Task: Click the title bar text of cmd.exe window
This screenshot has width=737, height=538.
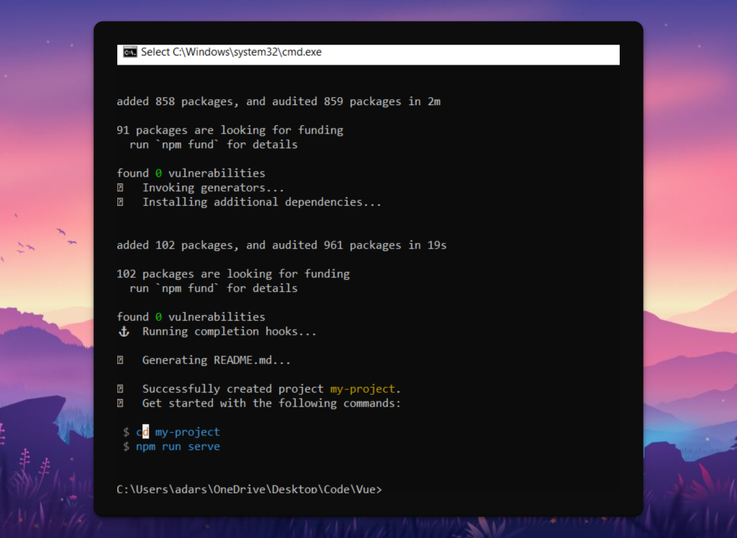Action: (x=231, y=52)
